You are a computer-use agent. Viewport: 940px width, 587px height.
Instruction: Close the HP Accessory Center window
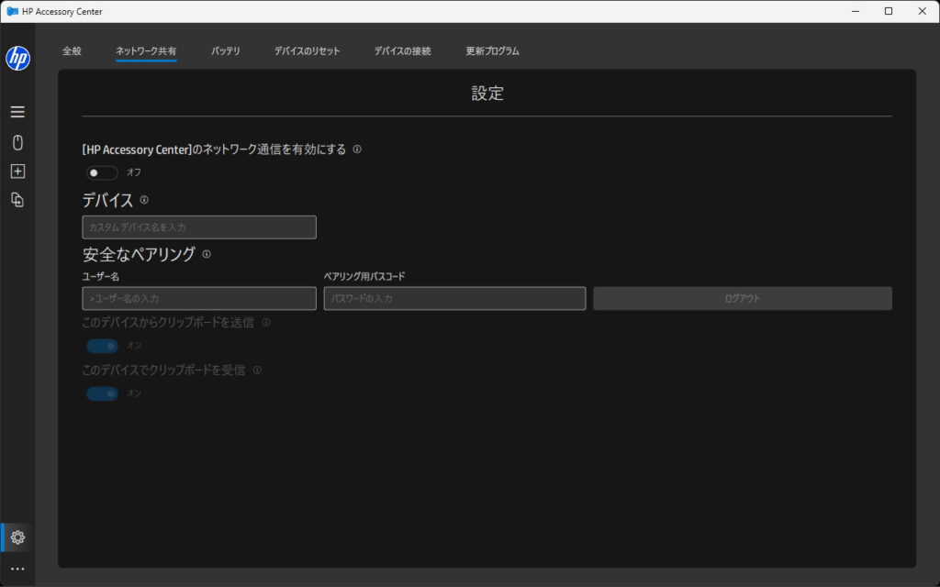pyautogui.click(x=922, y=11)
